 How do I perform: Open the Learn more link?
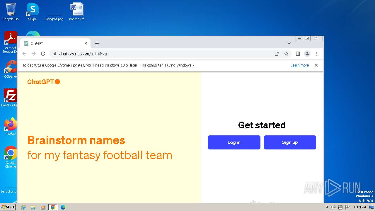tap(300, 65)
